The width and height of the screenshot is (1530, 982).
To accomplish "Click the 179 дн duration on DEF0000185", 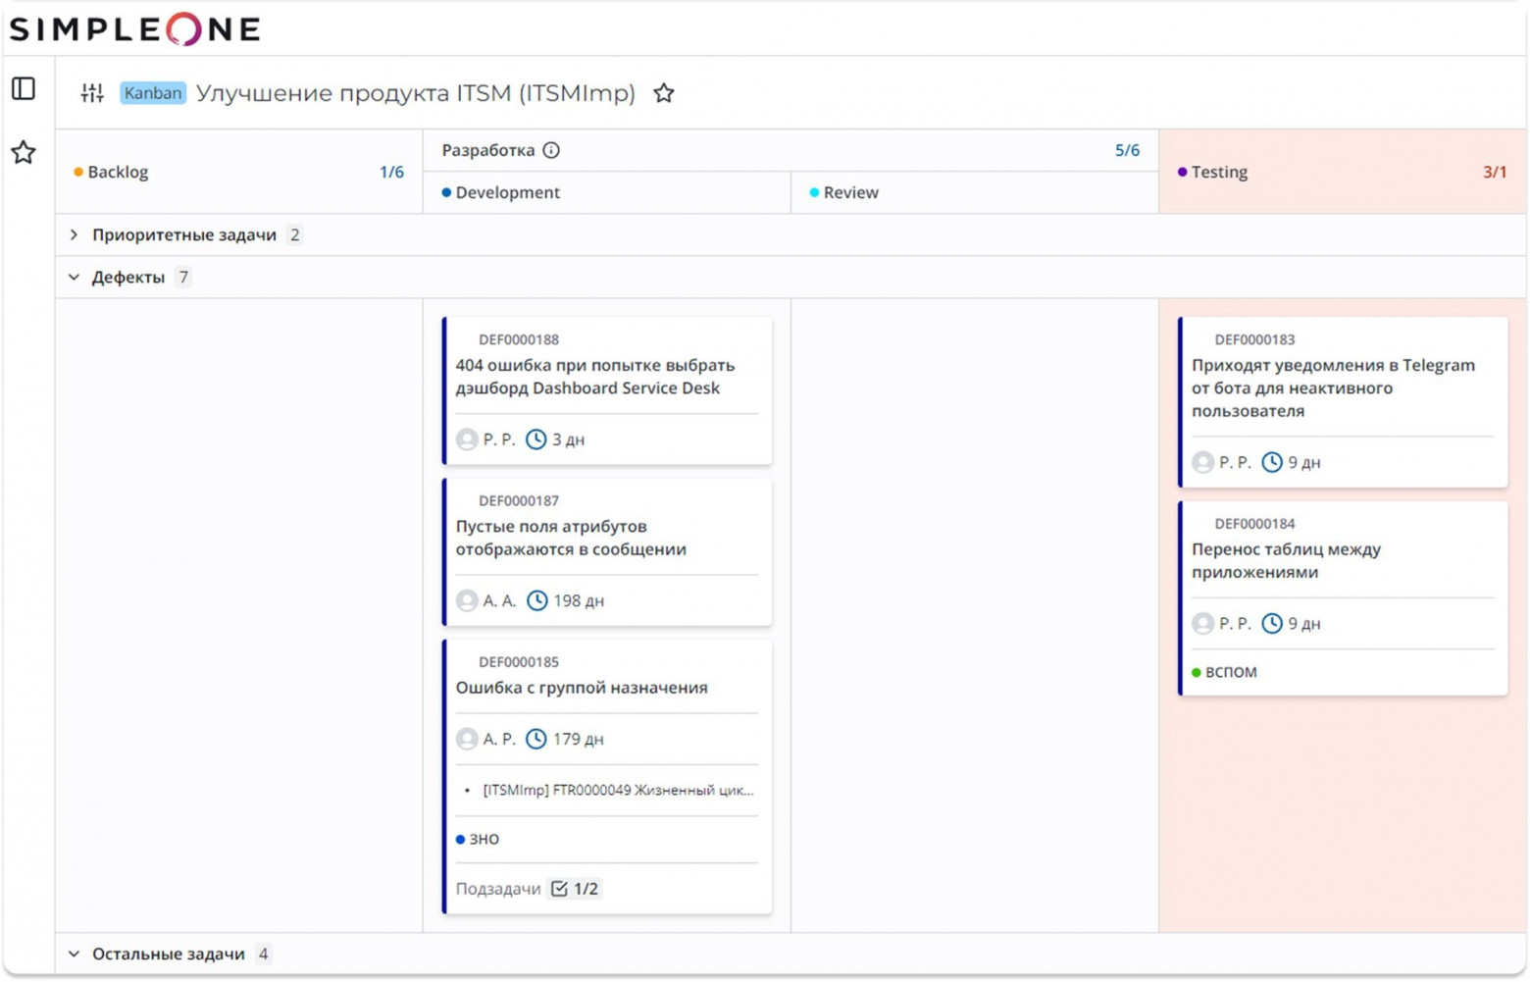I will pyautogui.click(x=578, y=739).
